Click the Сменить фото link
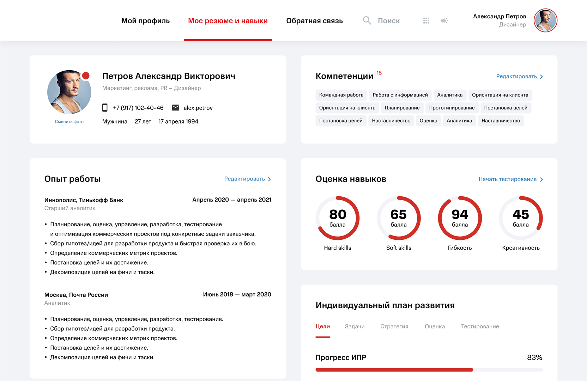This screenshot has height=381, width=587. (69, 121)
